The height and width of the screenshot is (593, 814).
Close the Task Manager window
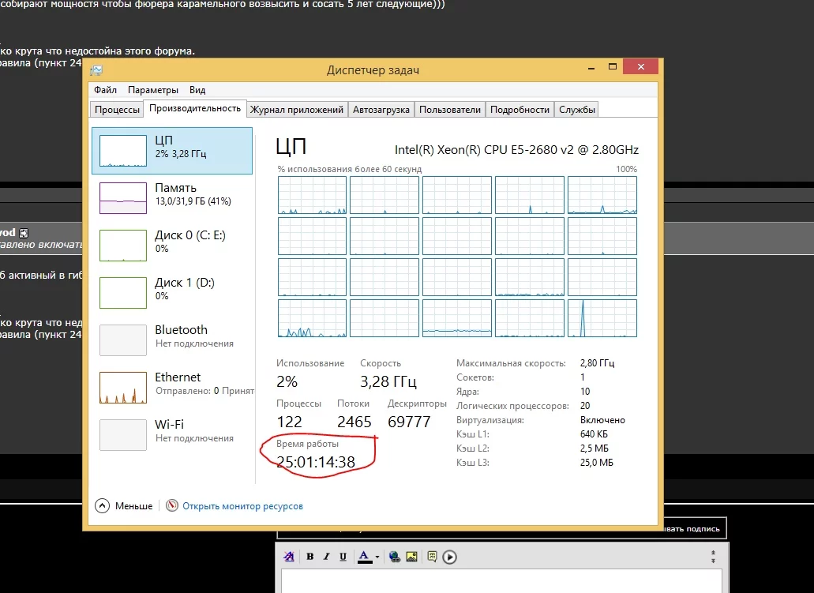click(x=640, y=66)
